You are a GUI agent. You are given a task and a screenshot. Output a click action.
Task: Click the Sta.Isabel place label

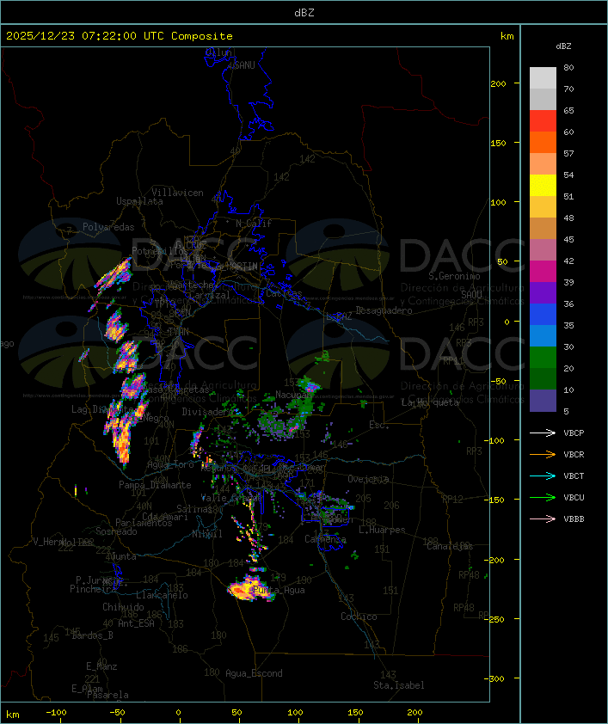point(399,685)
